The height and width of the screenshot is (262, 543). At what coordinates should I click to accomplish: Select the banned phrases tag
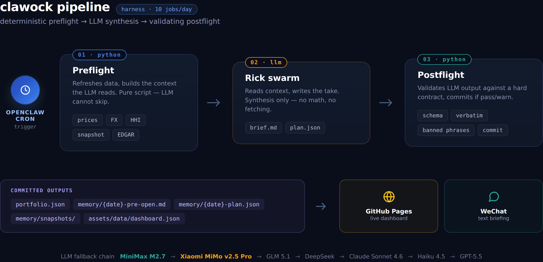point(446,130)
